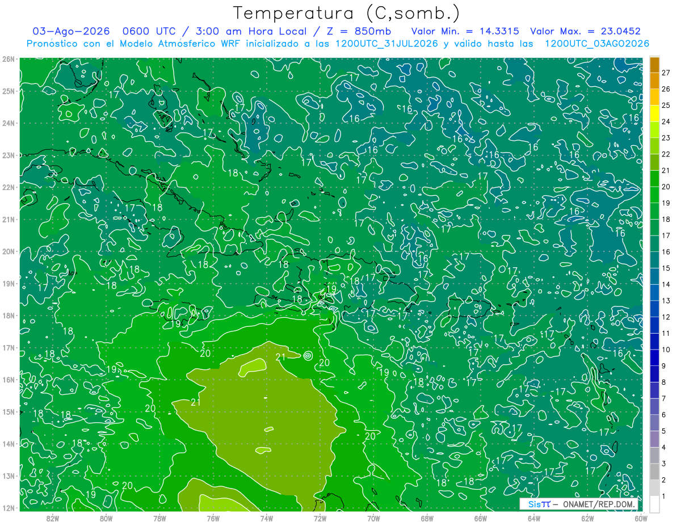The width and height of the screenshot is (681, 526).
Task: Click the 82W longitude axis label
Action: [53, 518]
